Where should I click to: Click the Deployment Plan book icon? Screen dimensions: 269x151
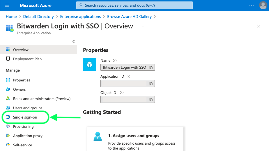coord(8,59)
